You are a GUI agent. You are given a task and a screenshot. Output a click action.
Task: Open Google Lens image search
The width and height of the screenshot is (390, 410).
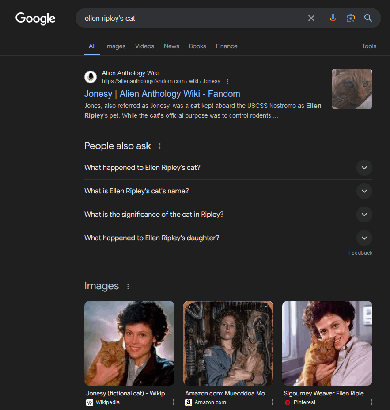coord(351,18)
